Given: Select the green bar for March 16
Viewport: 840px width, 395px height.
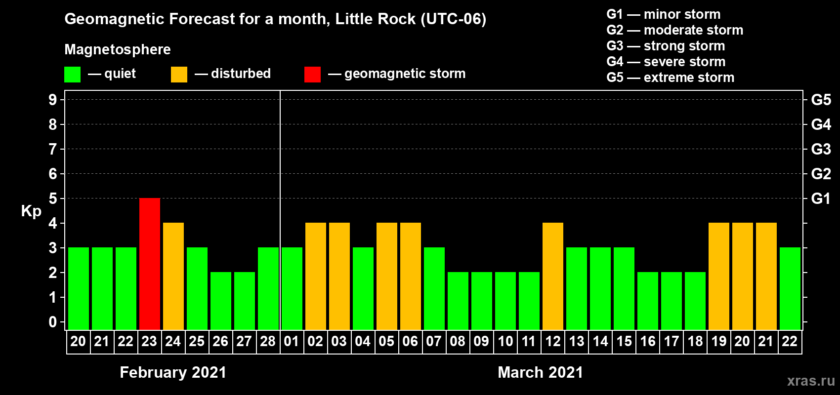Looking at the screenshot, I should point(648,301).
